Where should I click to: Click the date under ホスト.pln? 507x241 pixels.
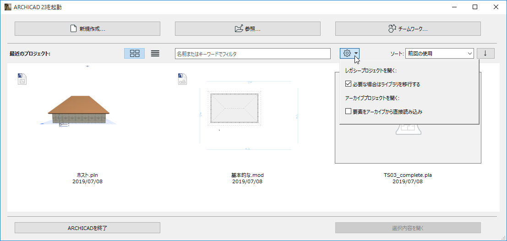(x=87, y=181)
